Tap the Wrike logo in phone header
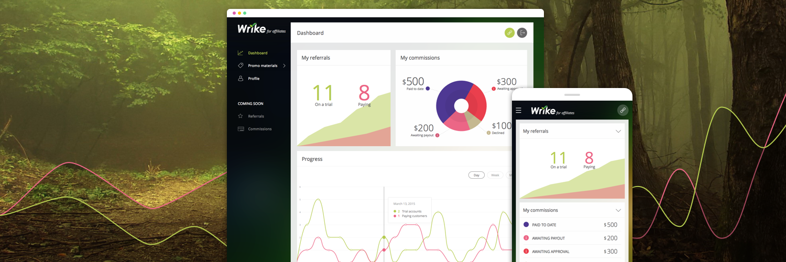Viewport: 786px width, 262px height. pos(552,111)
